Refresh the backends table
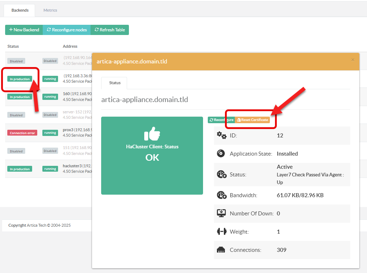367x273 pixels. coord(110,30)
